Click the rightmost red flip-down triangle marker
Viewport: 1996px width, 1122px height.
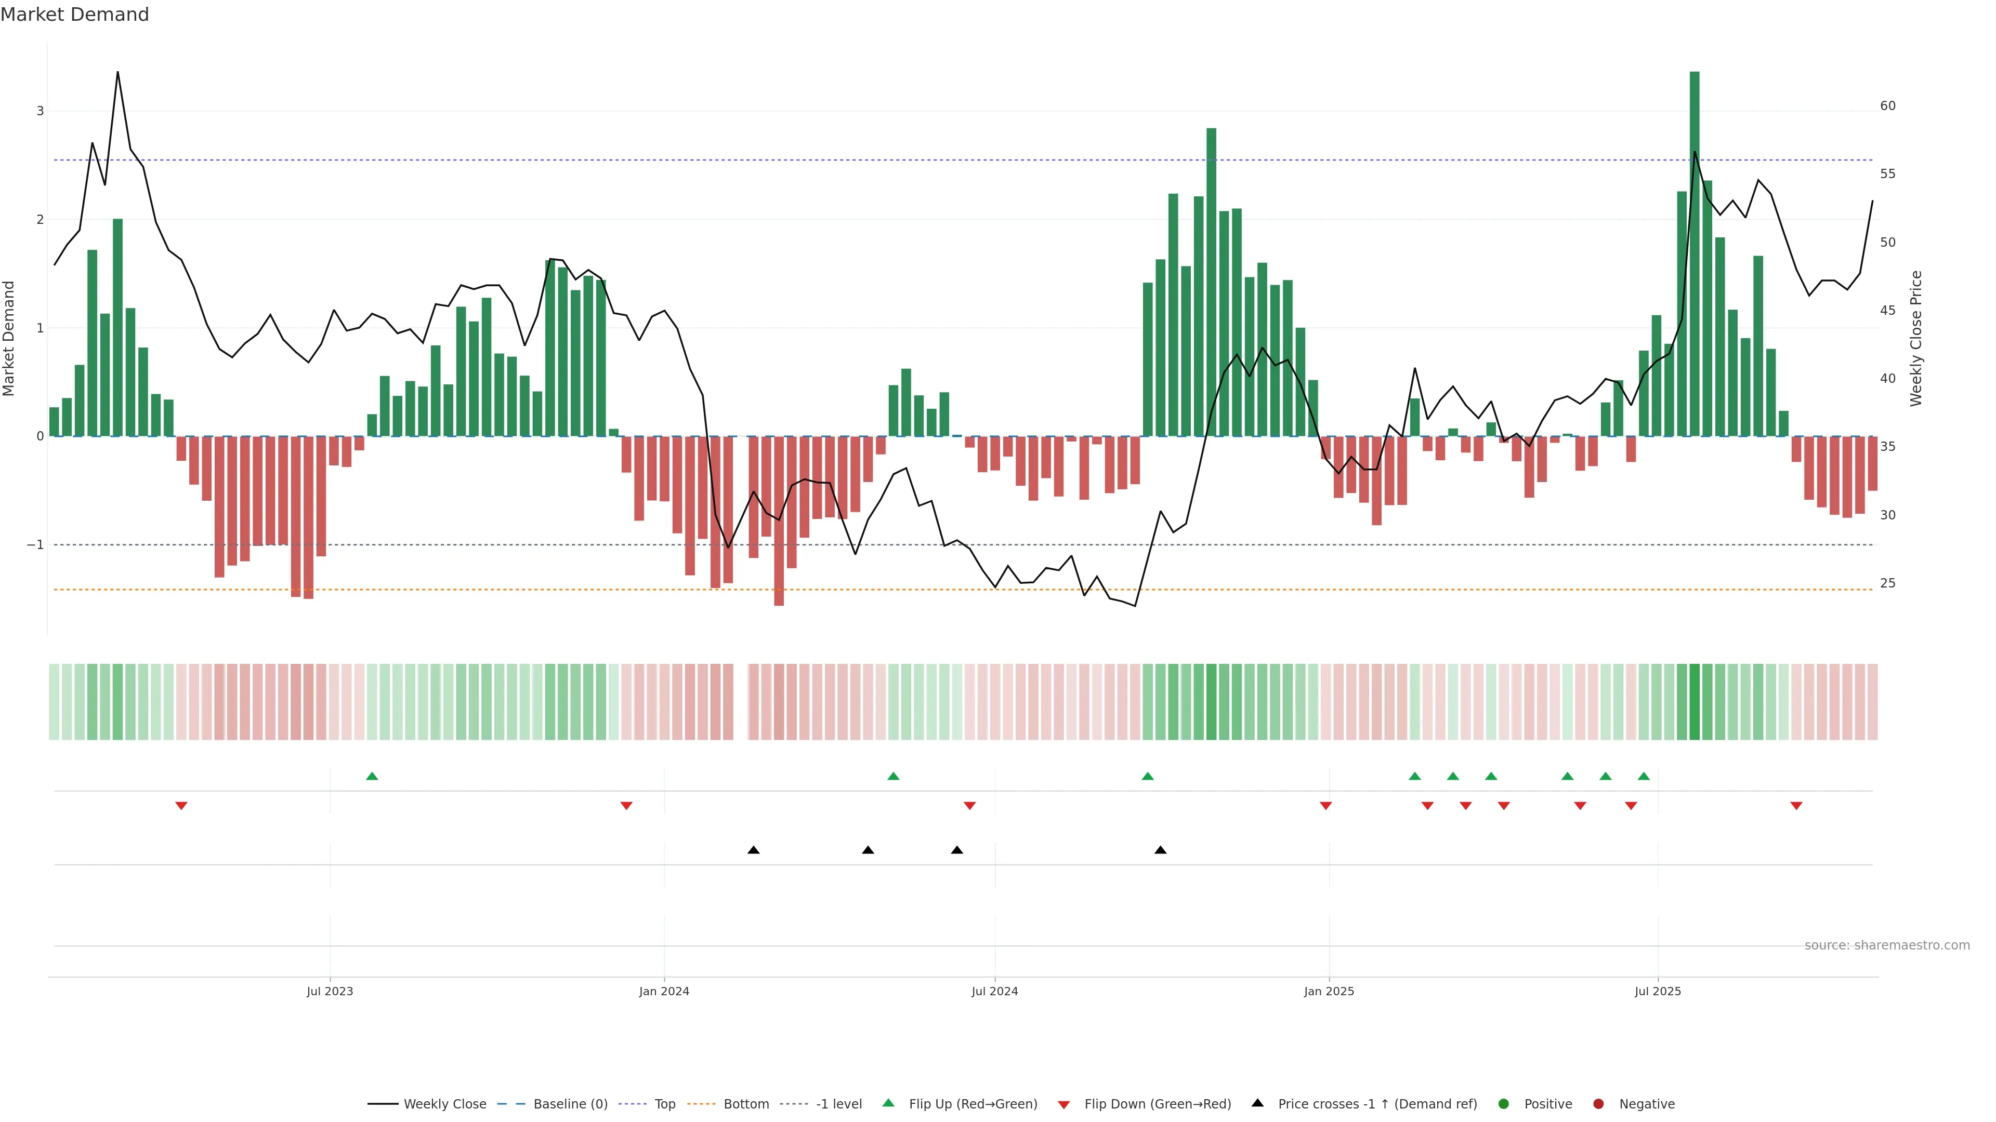(1796, 806)
